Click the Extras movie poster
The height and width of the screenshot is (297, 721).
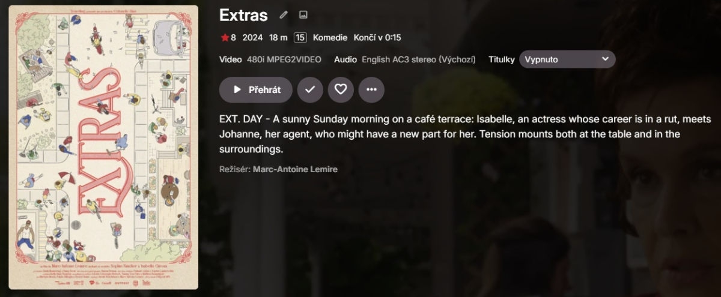(103, 148)
